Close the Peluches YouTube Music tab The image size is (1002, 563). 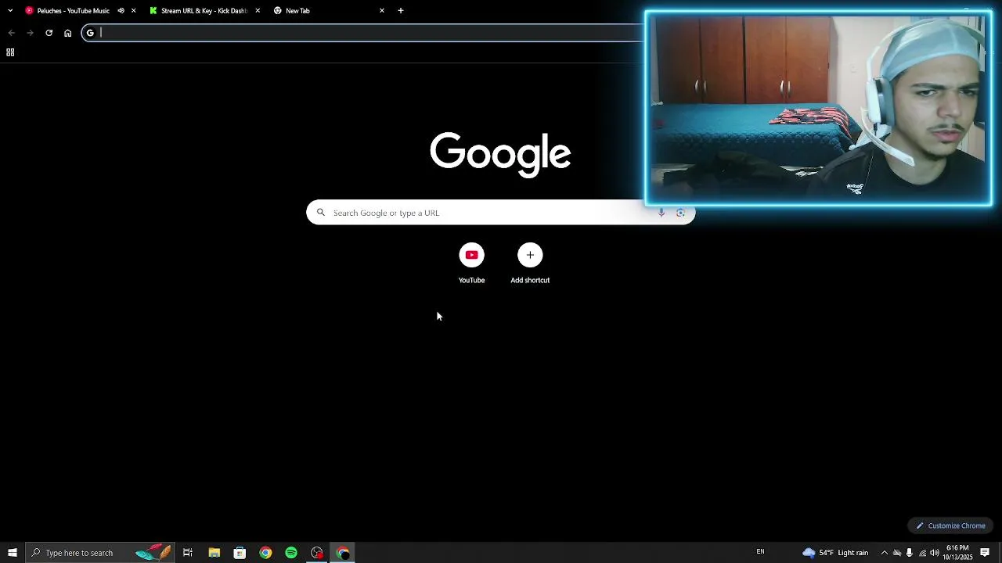134,11
